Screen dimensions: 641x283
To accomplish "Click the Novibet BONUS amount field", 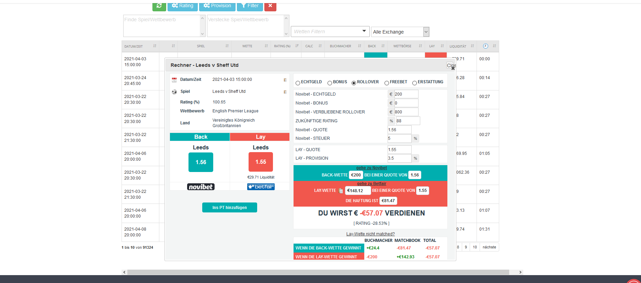I will pyautogui.click(x=406, y=103).
